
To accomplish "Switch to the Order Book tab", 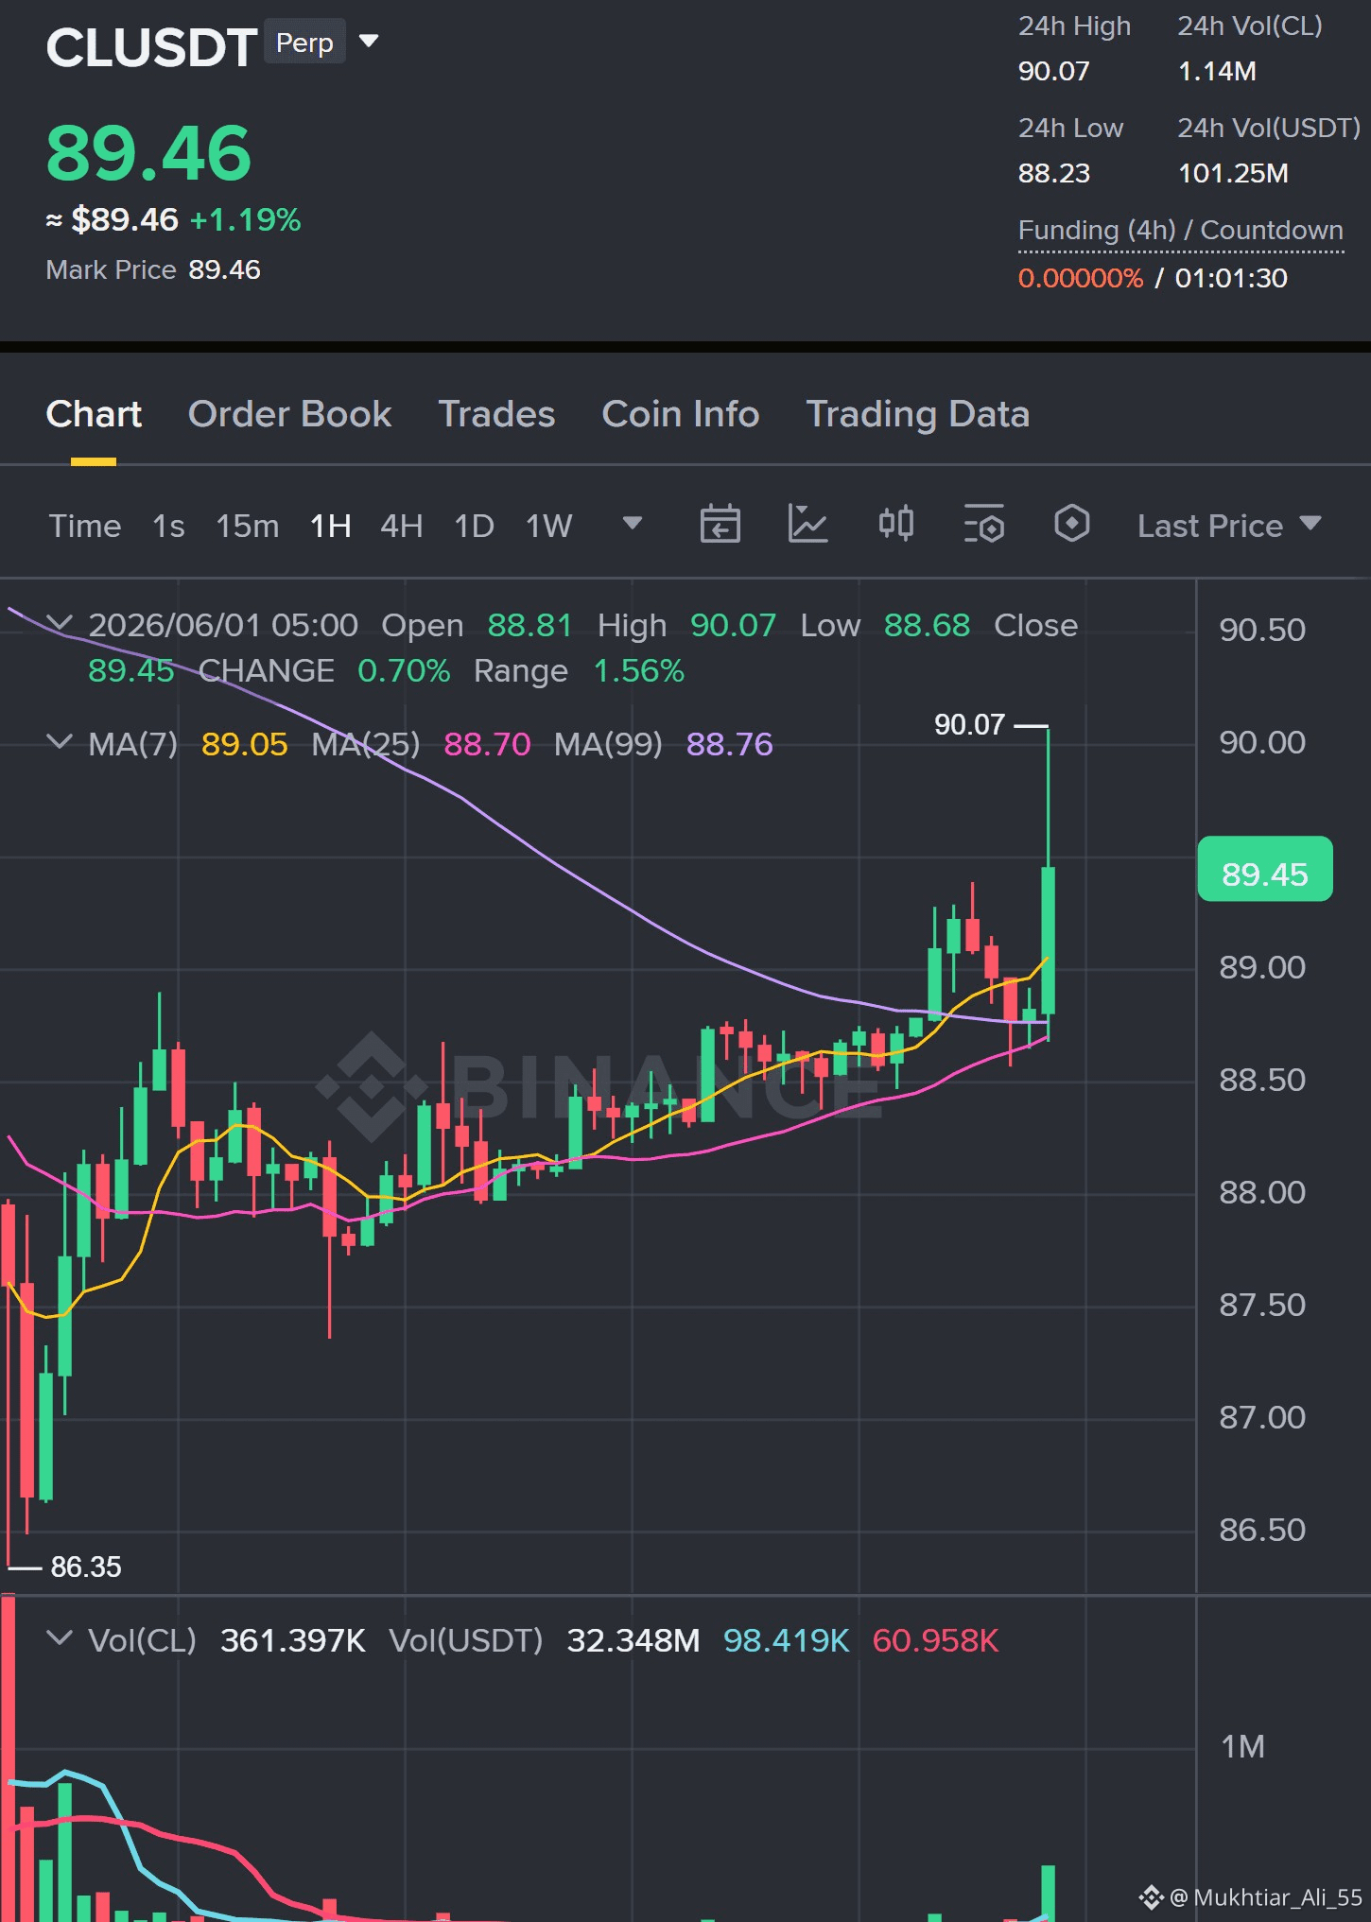I will [289, 414].
